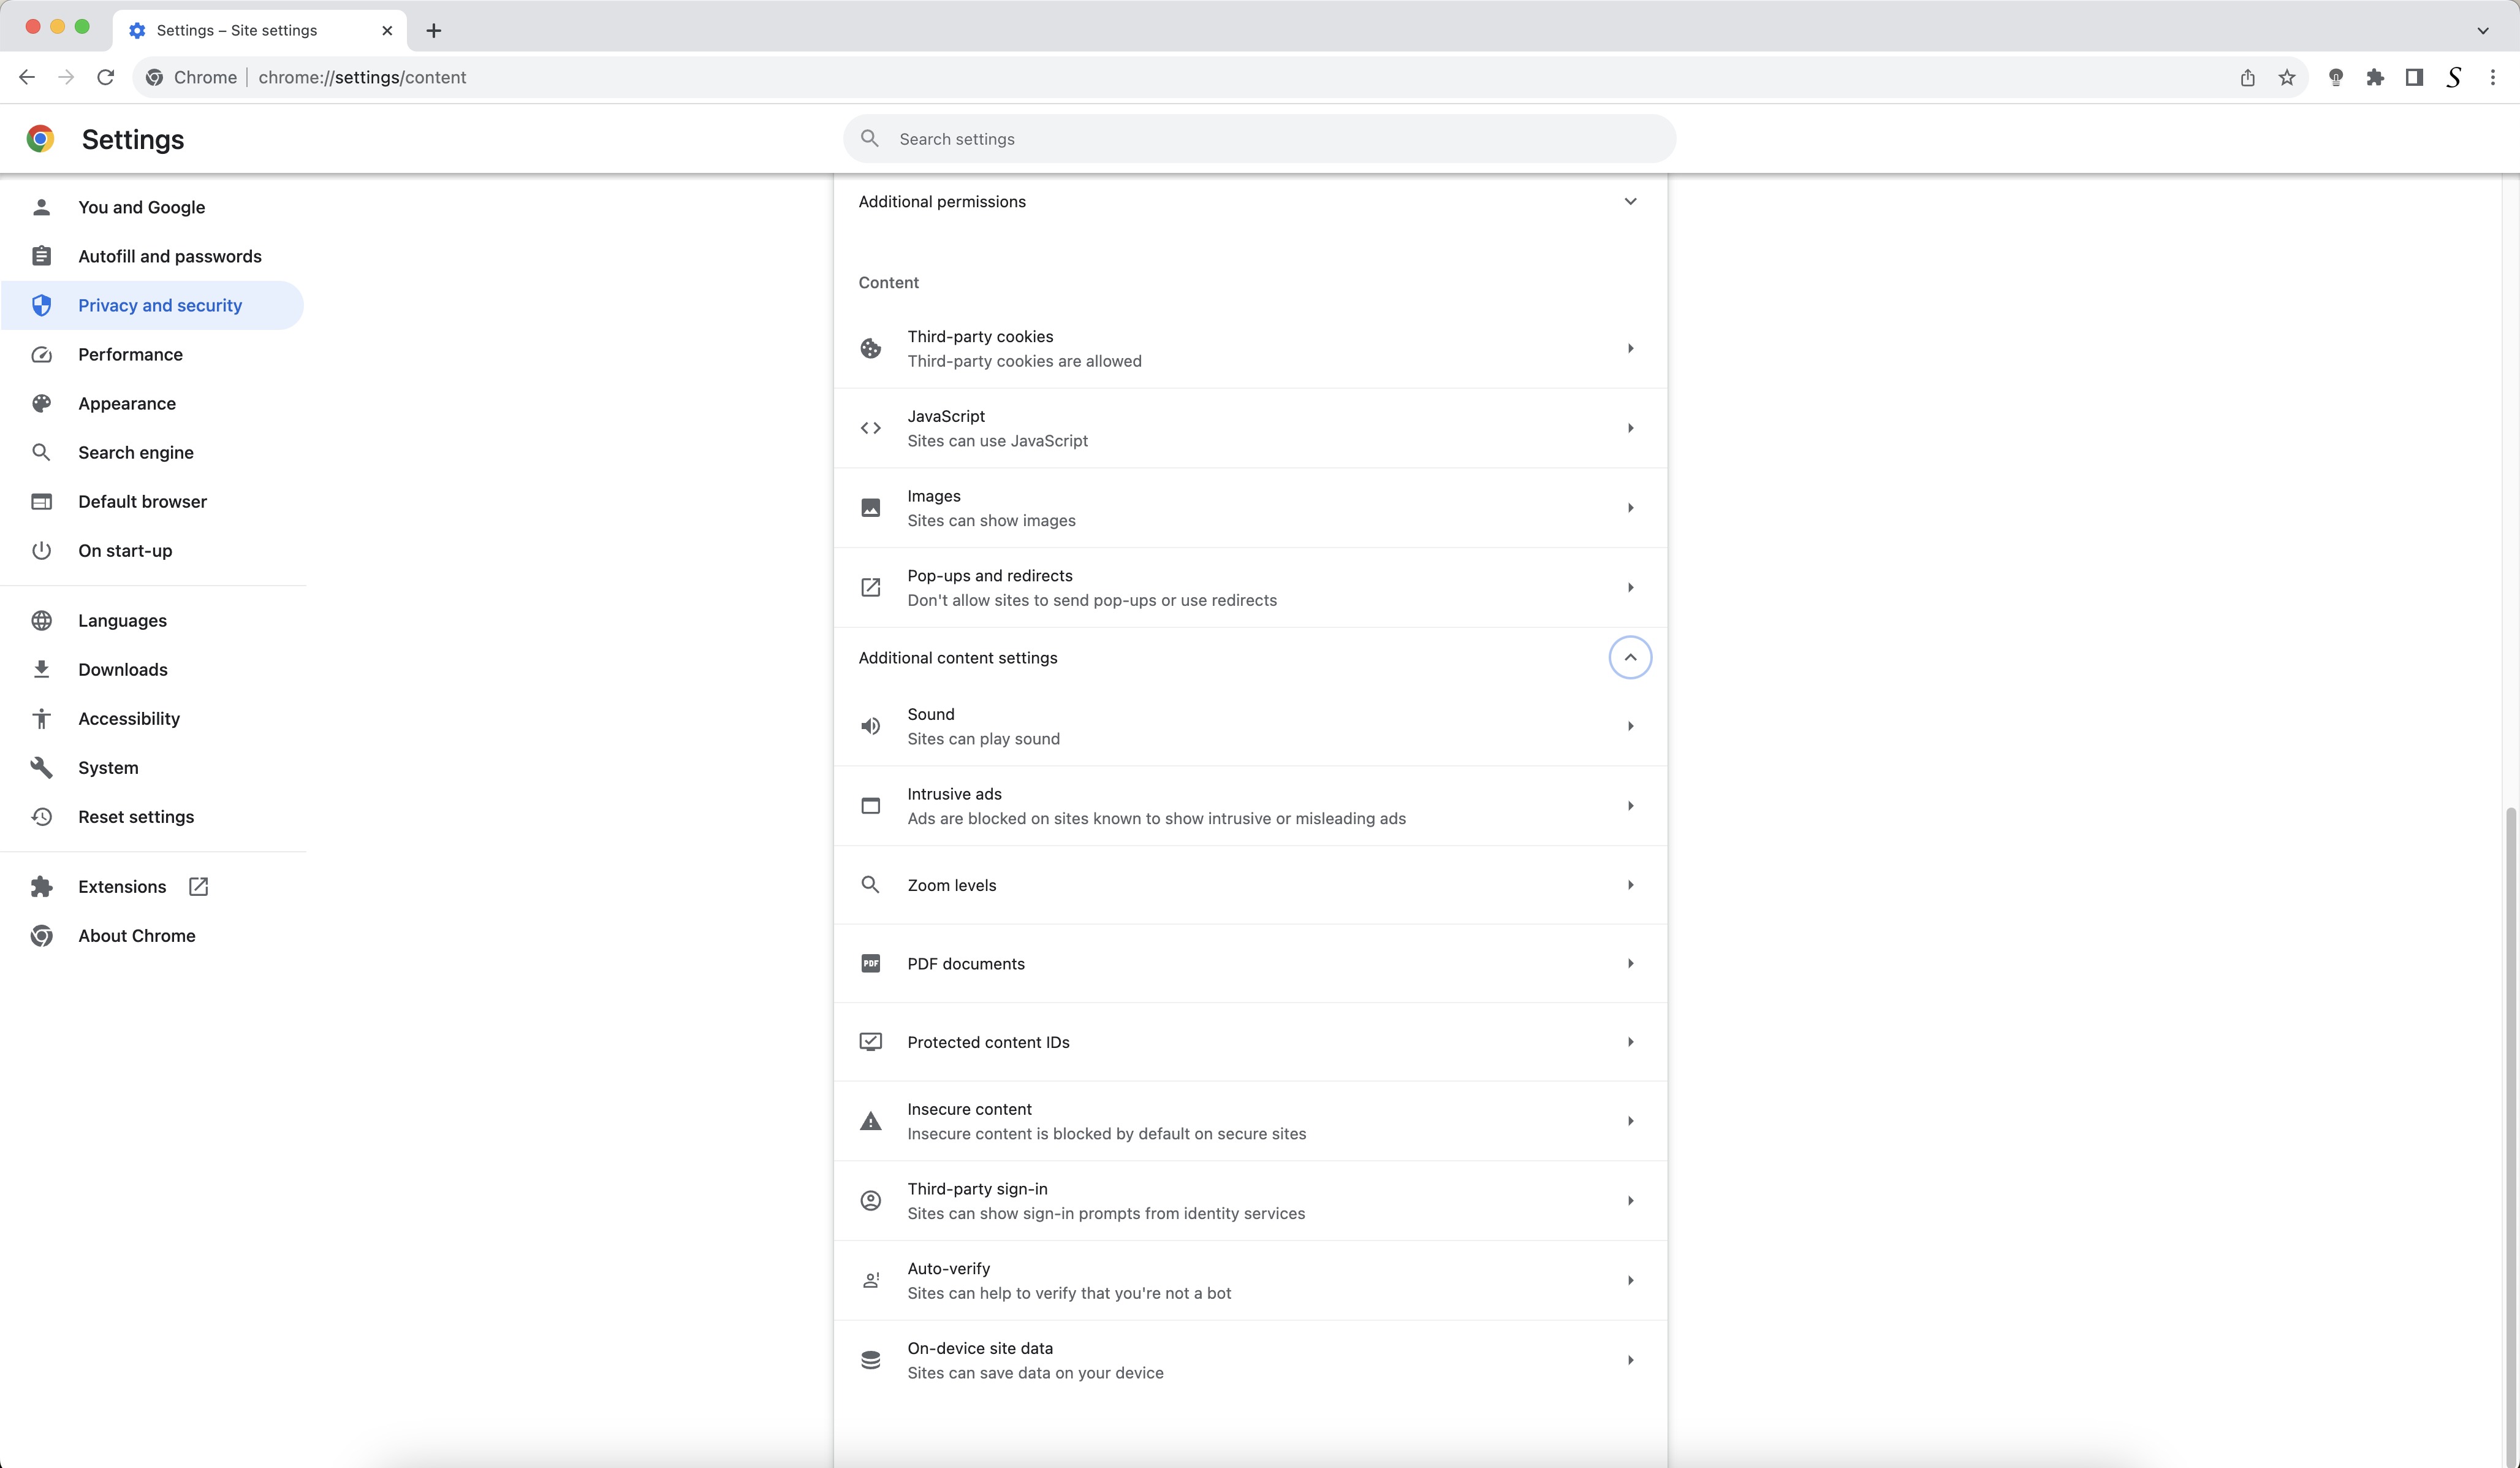Click the bookmark star icon
Screen dimensions: 2520x1468
coord(2286,78)
